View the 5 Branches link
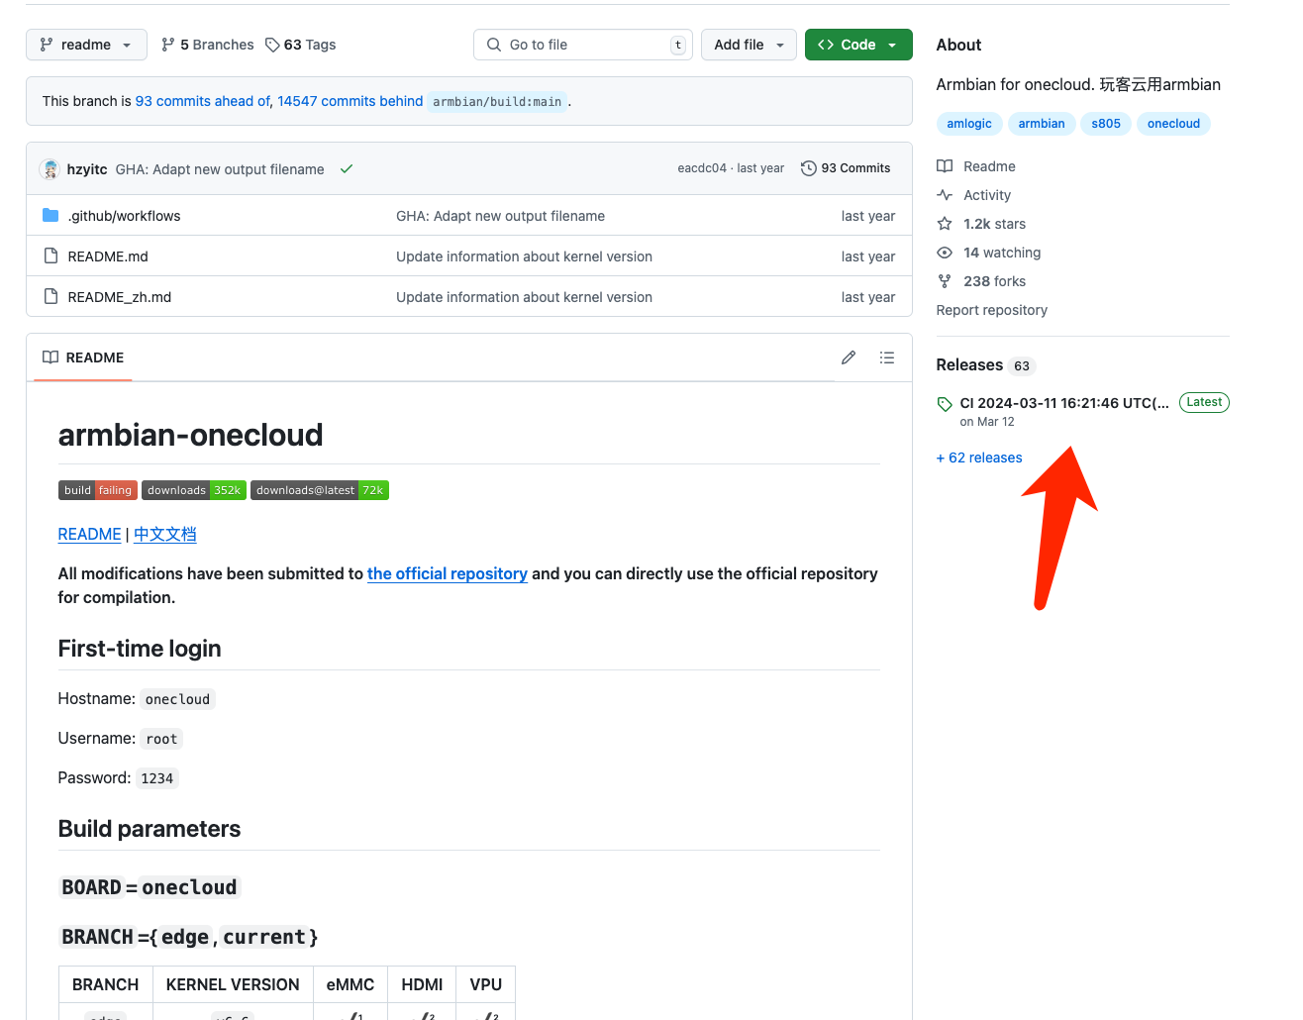 coord(208,45)
